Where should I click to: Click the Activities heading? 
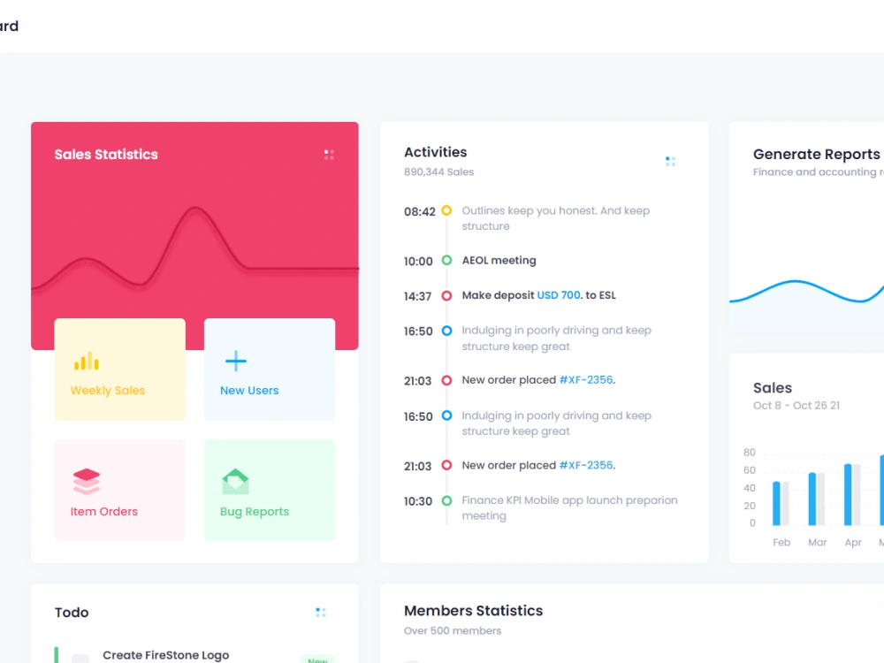(435, 152)
